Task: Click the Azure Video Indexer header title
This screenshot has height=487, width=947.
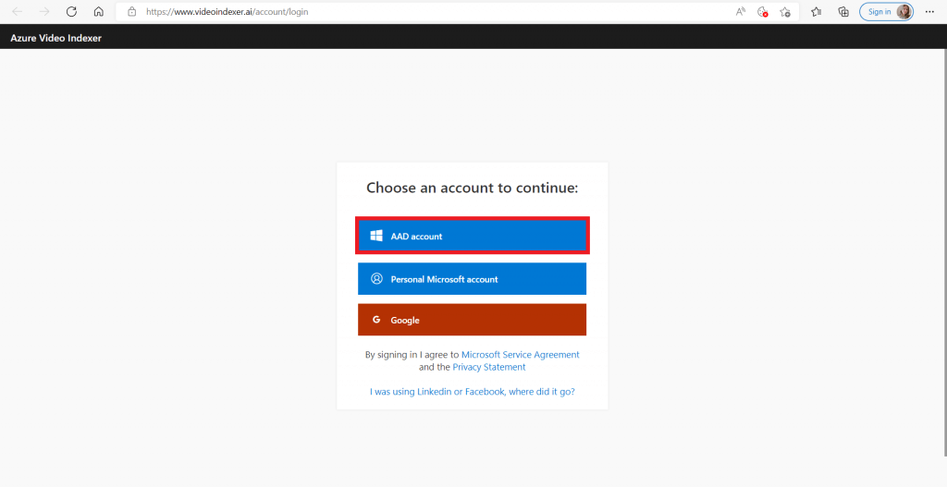Action: point(55,38)
